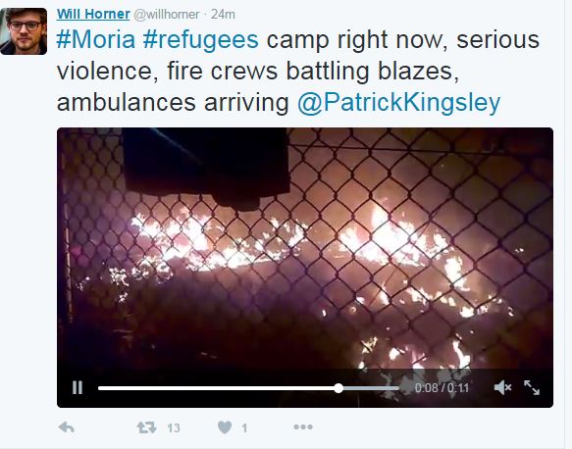Open the #refugees hashtag
The height and width of the screenshot is (449, 572).
pyautogui.click(x=200, y=40)
